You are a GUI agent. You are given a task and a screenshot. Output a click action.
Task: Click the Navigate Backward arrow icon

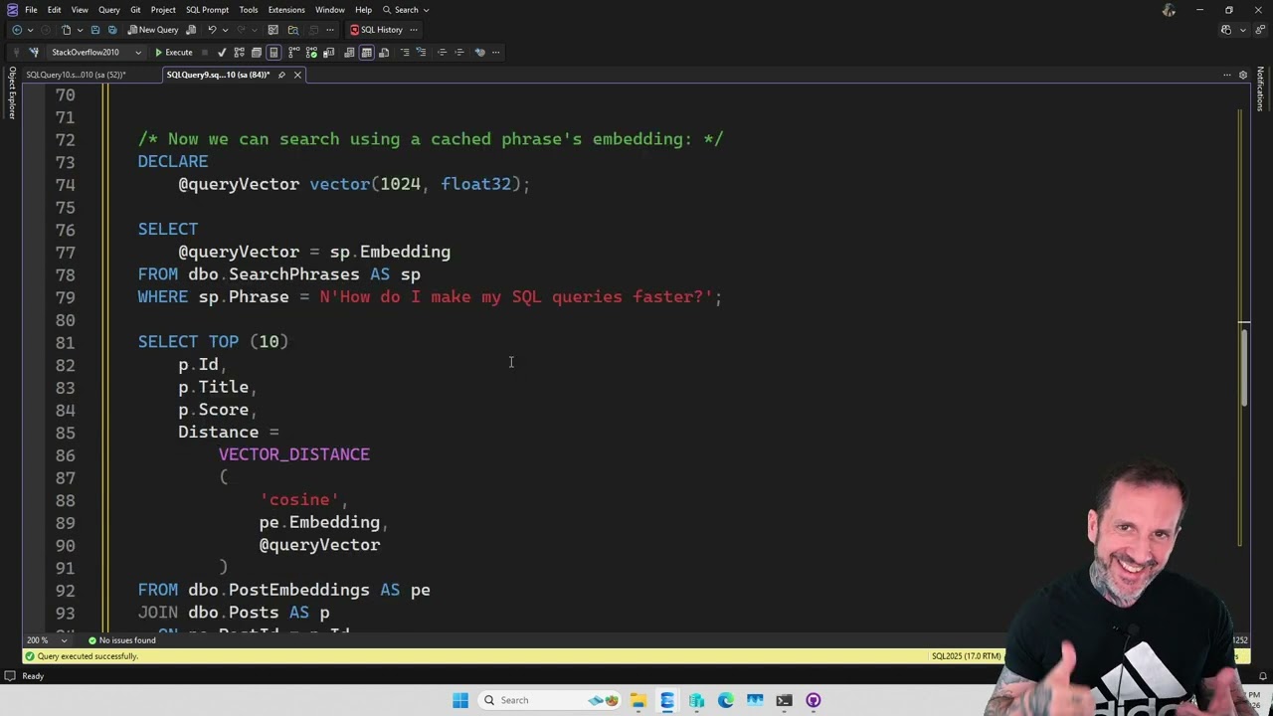(x=17, y=30)
